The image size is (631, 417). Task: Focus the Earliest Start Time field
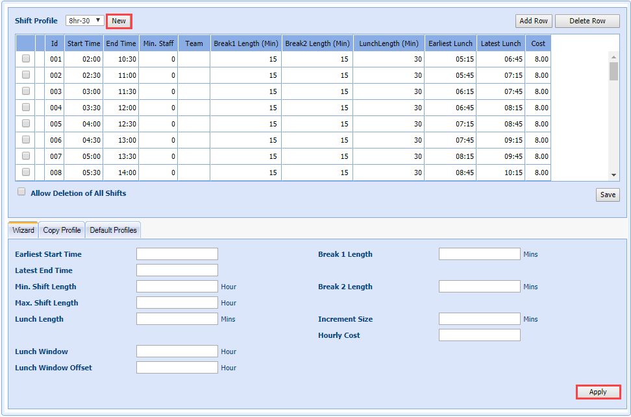point(177,254)
